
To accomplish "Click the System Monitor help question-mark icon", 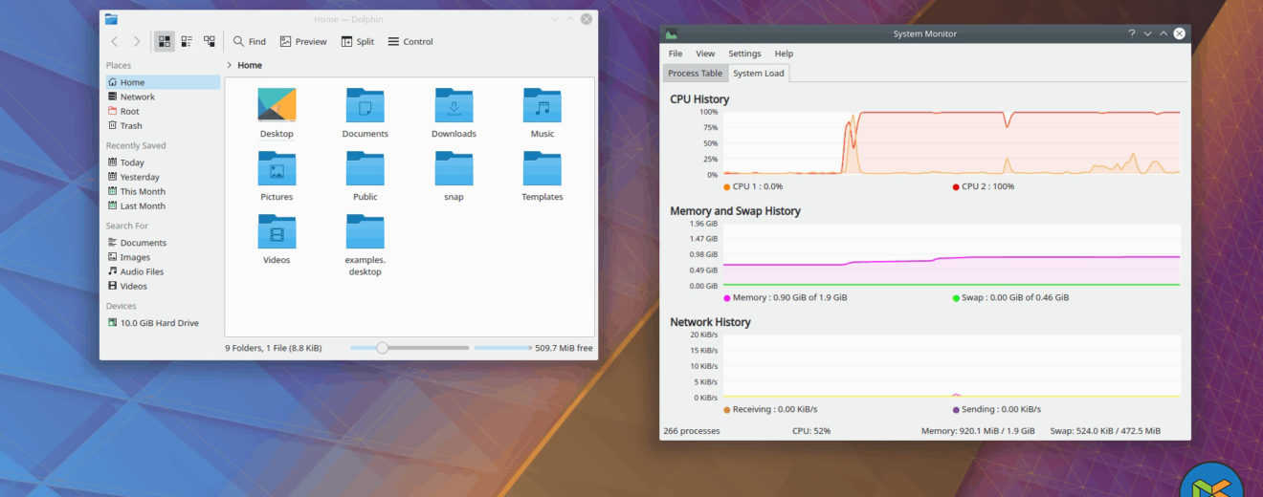I will (1131, 33).
